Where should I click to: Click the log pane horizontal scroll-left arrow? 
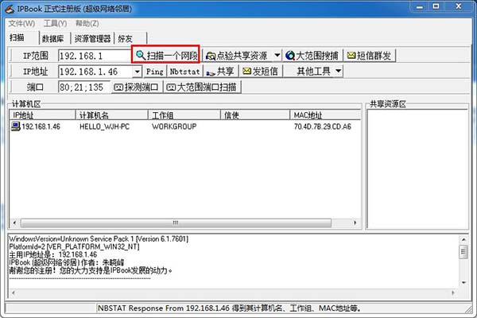pyautogui.click(x=13, y=293)
